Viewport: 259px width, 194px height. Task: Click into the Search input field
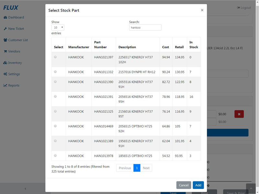(x=145, y=28)
